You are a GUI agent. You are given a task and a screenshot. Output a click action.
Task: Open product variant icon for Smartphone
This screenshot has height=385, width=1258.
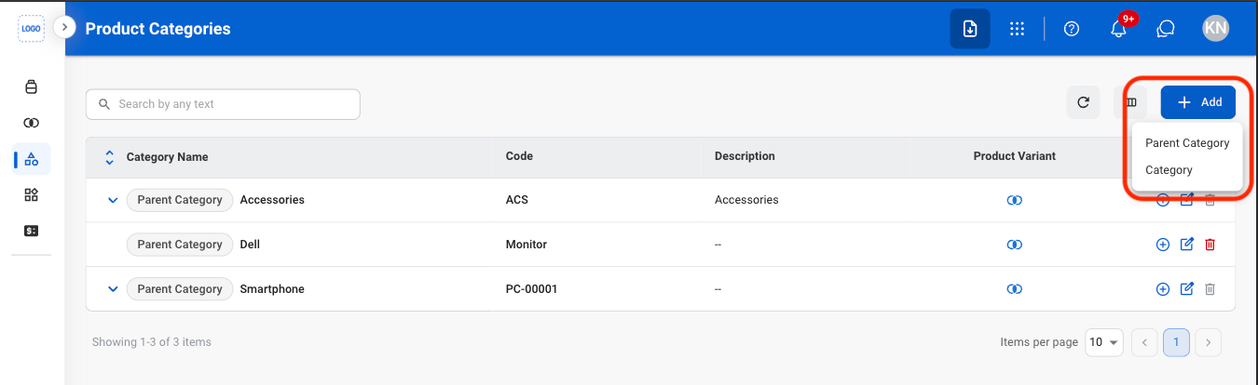[1015, 289]
